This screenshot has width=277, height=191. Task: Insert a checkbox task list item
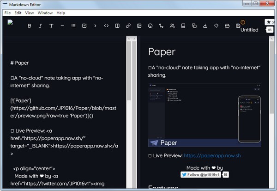tap(84, 26)
